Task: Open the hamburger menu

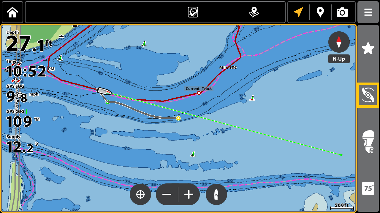Action: [368, 12]
